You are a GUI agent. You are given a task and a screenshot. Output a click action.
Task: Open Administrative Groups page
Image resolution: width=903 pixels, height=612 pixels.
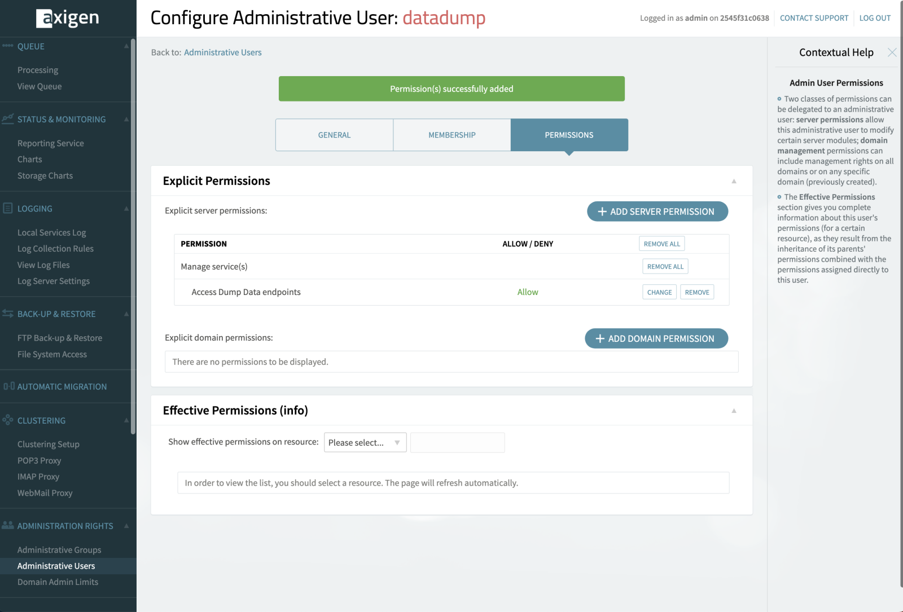pyautogui.click(x=59, y=550)
